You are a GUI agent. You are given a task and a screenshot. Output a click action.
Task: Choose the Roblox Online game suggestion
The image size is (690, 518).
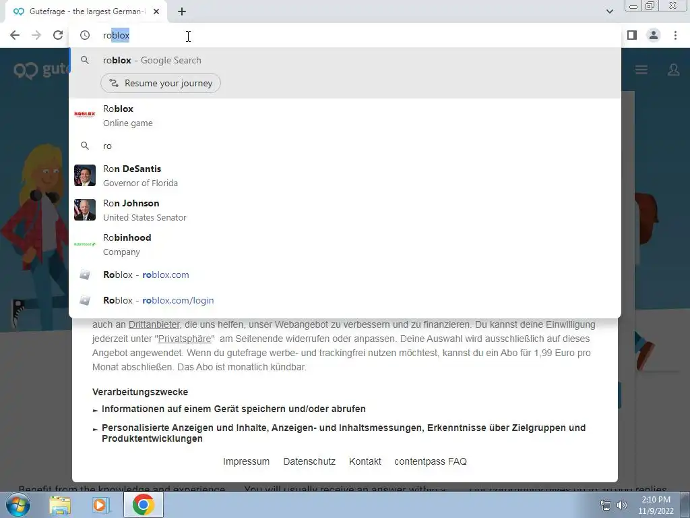point(344,116)
